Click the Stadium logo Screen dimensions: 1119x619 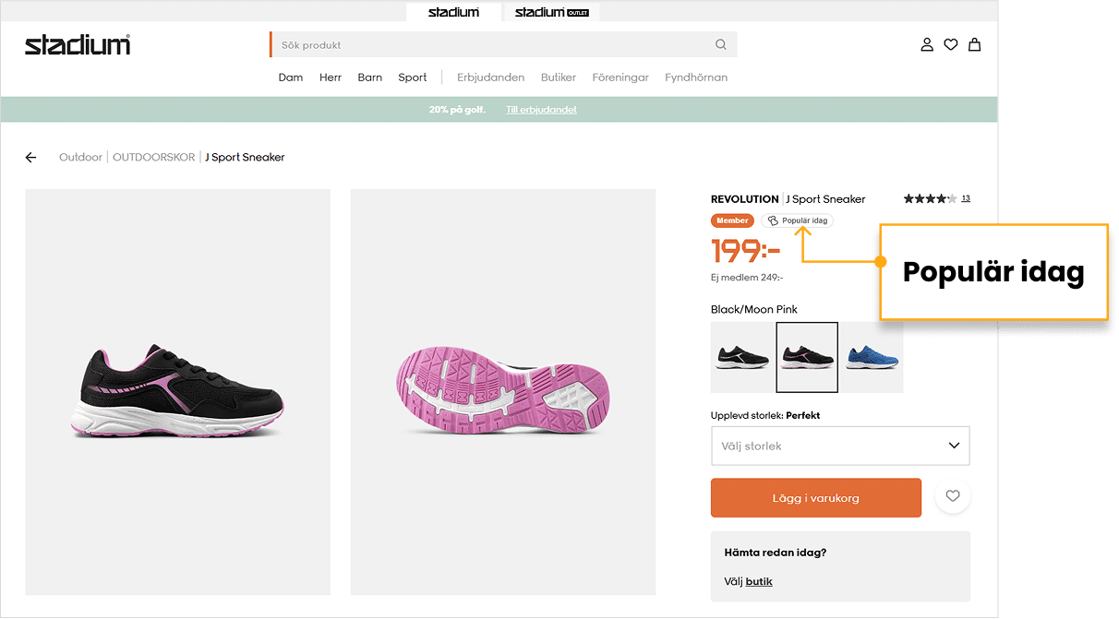pyautogui.click(x=78, y=44)
